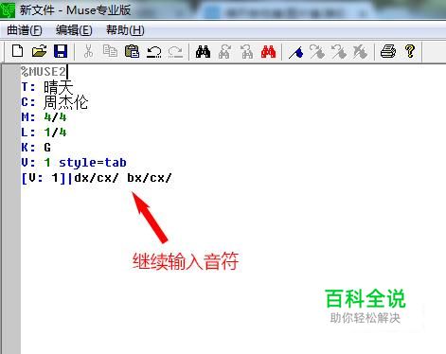Select the Copy icon in the toolbar
The image size is (446, 354).
110,51
